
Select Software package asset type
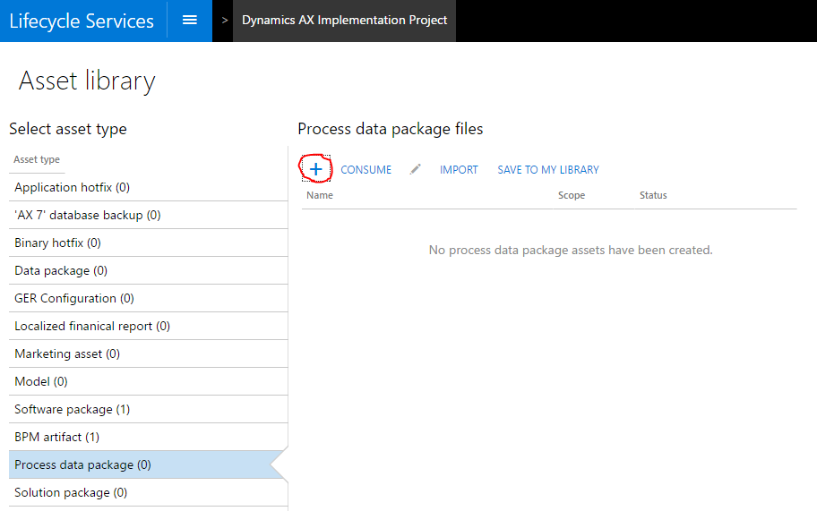(72, 410)
